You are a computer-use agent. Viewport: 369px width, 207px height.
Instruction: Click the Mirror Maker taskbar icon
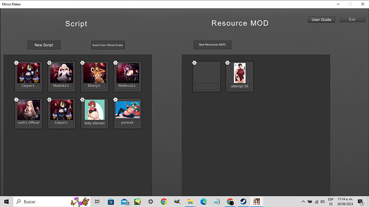point(257,202)
